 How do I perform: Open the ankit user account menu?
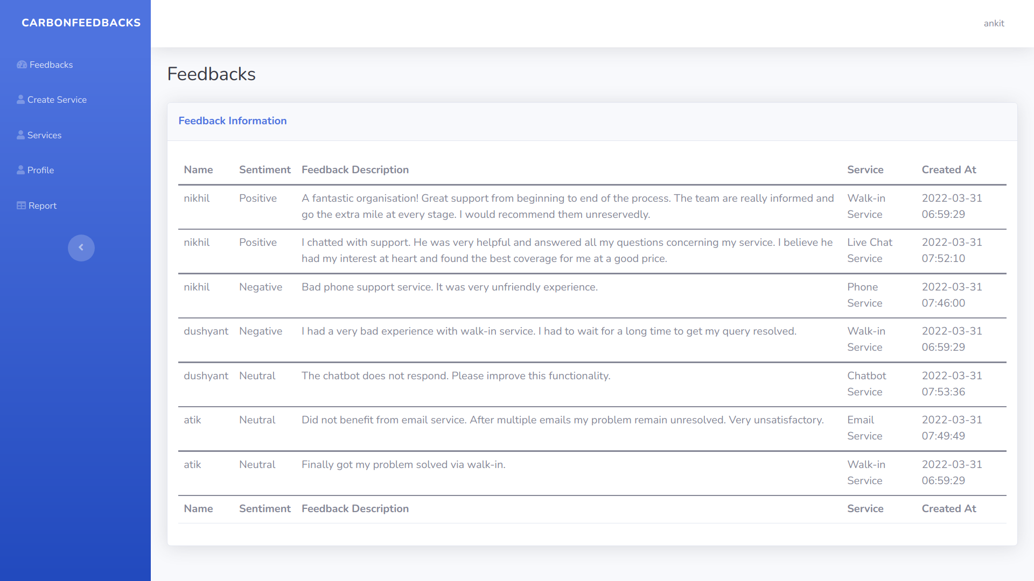pyautogui.click(x=994, y=23)
